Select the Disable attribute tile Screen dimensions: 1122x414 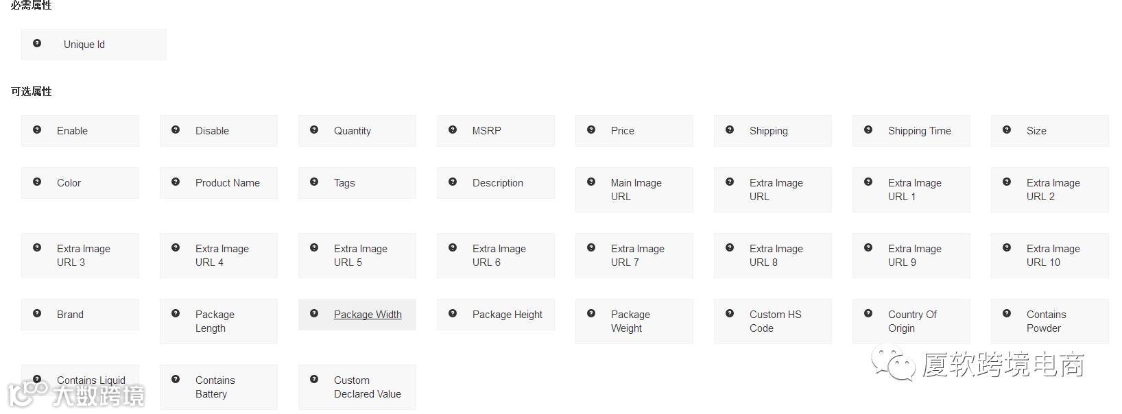pos(219,131)
